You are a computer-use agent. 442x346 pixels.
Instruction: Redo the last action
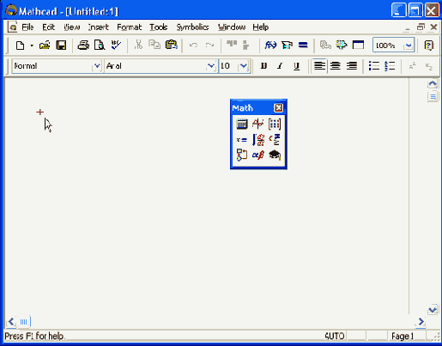209,46
